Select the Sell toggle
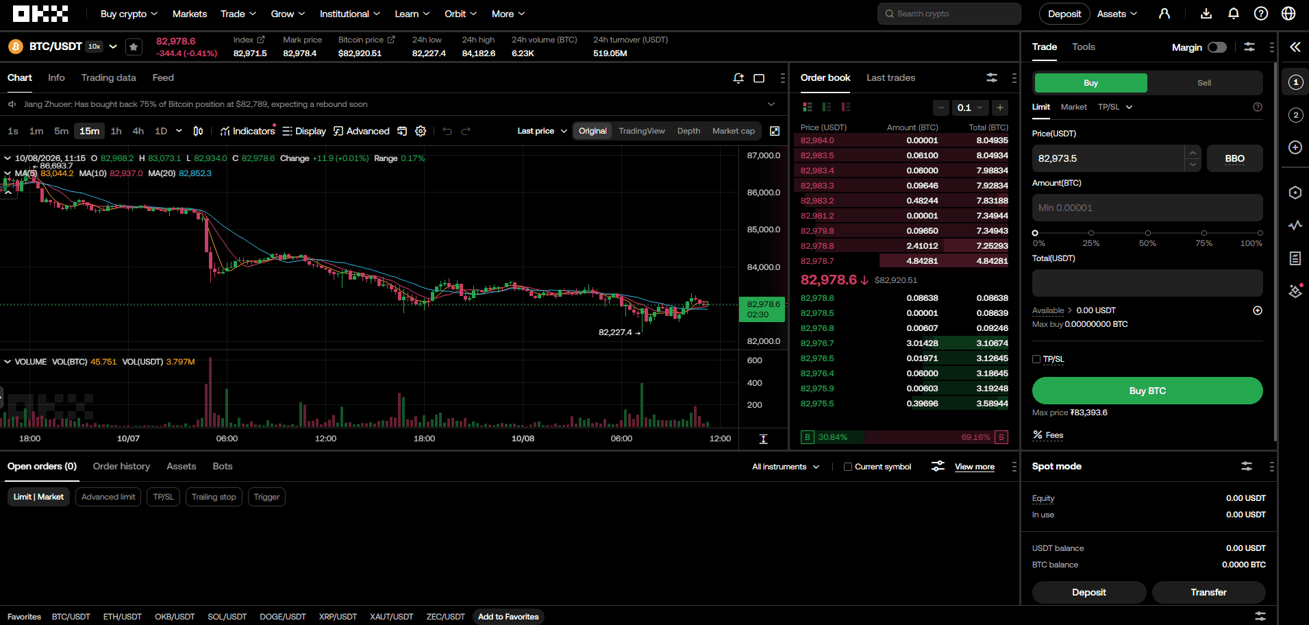The image size is (1309, 625). (1204, 83)
